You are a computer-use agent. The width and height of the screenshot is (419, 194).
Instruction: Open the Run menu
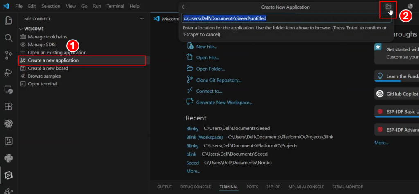(x=97, y=6)
